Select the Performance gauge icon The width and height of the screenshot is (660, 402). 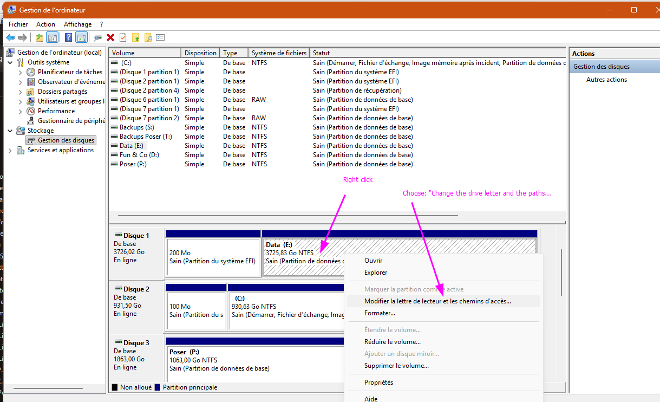click(x=31, y=111)
